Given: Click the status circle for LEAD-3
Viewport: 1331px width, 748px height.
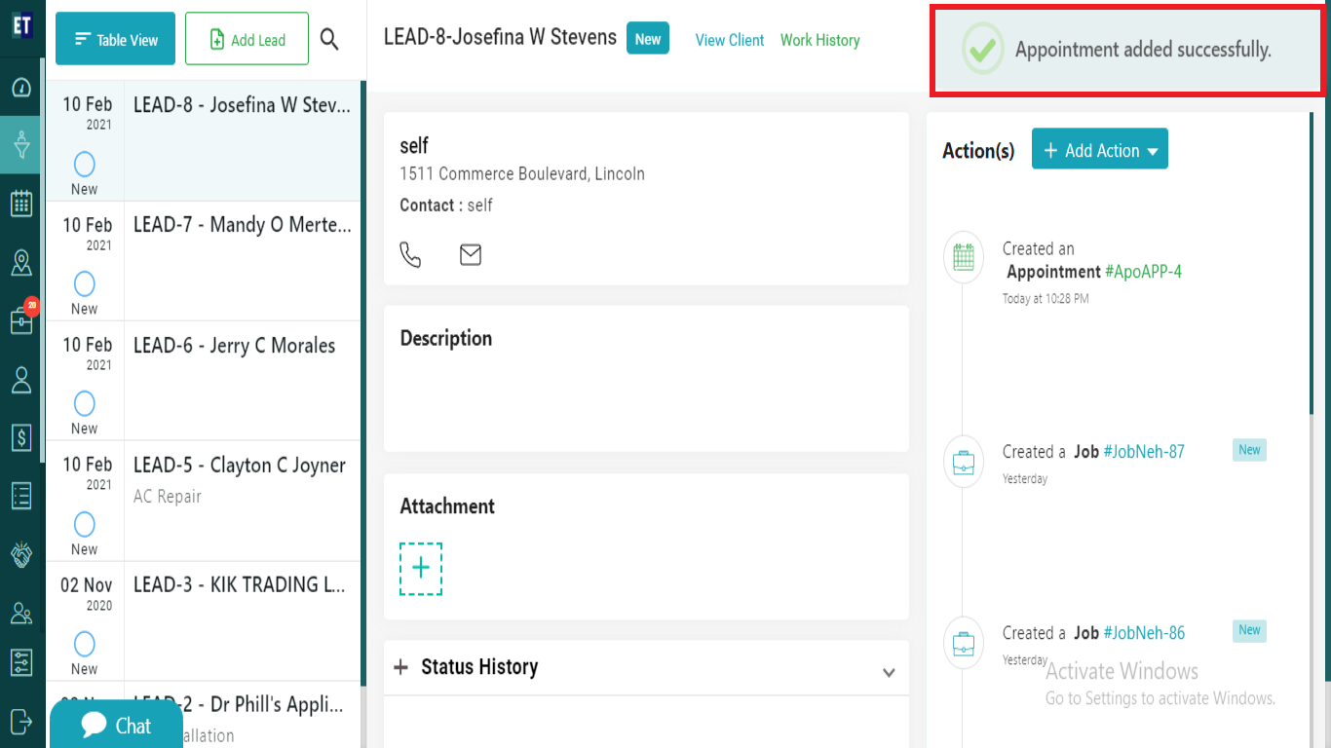Looking at the screenshot, I should click(85, 644).
